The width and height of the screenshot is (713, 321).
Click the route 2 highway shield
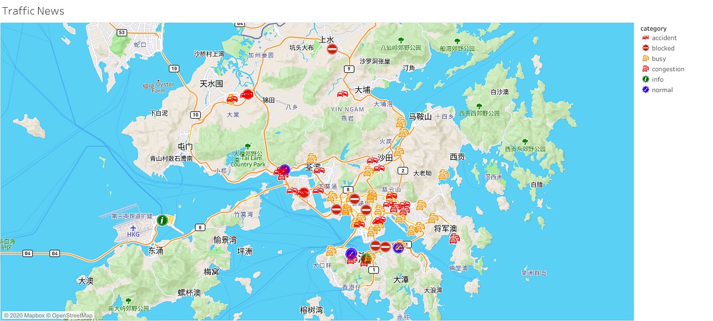pos(402,170)
